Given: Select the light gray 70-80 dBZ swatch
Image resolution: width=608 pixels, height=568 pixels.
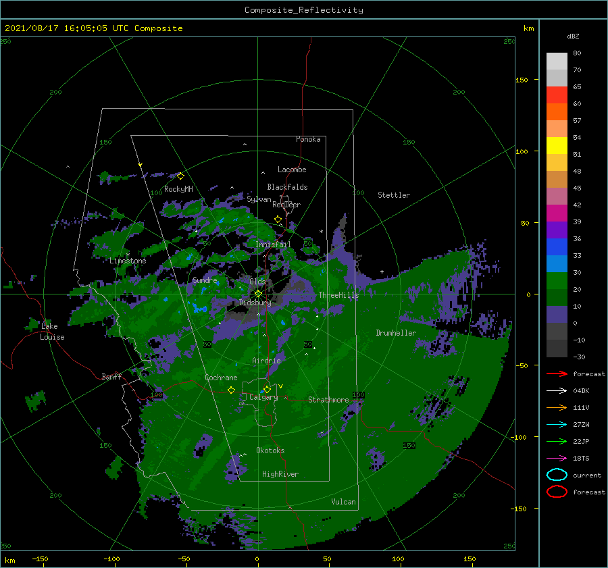Looking at the screenshot, I should pyautogui.click(x=557, y=61).
